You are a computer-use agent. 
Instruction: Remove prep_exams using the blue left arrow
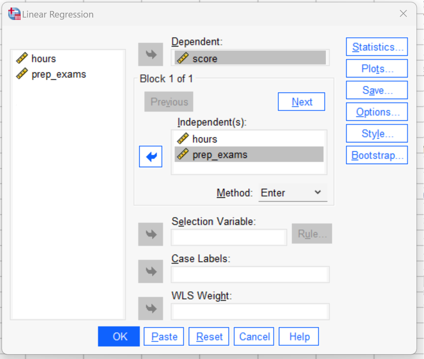tap(150, 156)
